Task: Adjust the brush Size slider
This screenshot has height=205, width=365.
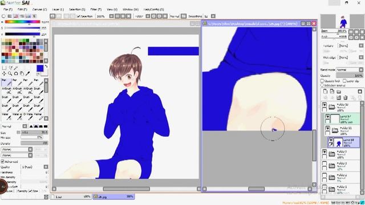Action: click(x=34, y=132)
